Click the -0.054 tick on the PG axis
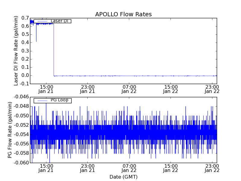241x181 pixels. 21,135
